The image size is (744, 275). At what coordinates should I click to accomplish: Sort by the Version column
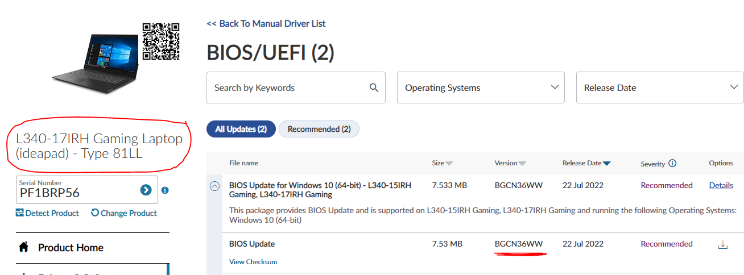pos(510,163)
